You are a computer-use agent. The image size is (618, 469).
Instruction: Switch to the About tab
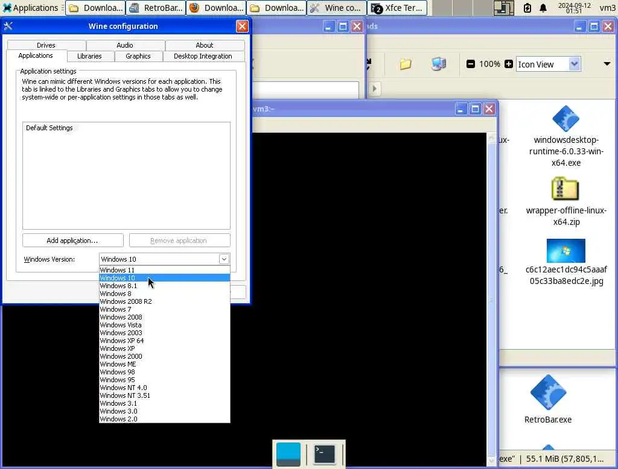(x=205, y=45)
